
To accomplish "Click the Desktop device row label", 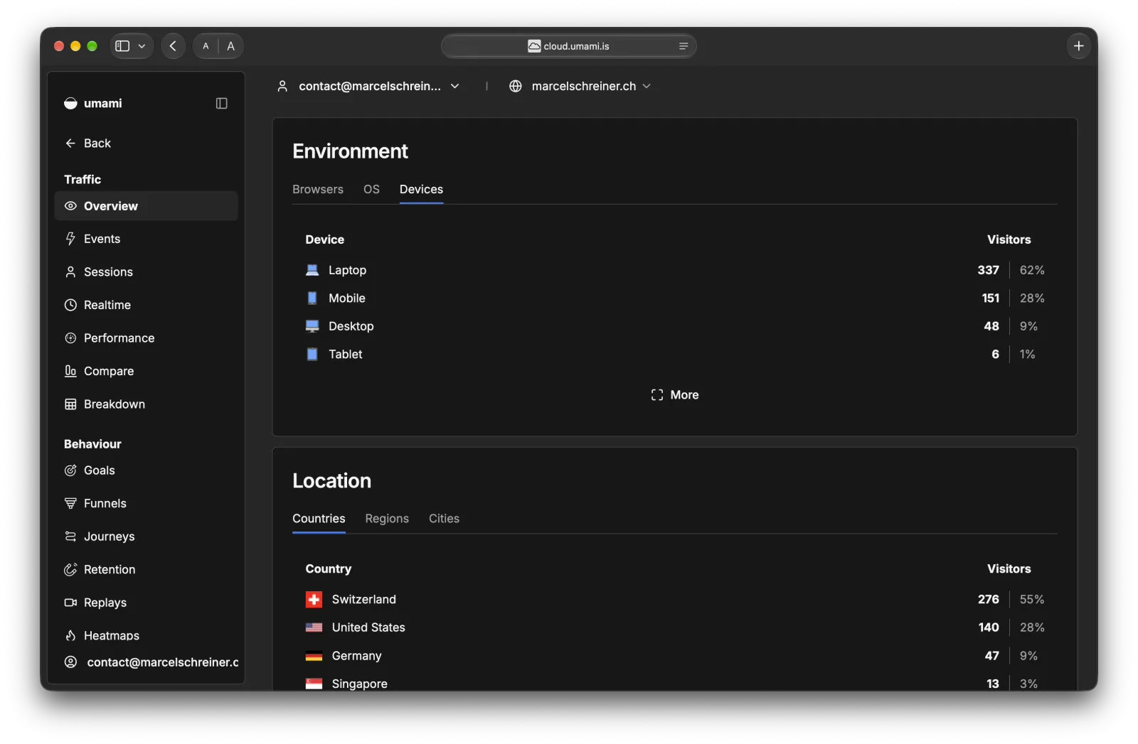I will pyautogui.click(x=351, y=326).
